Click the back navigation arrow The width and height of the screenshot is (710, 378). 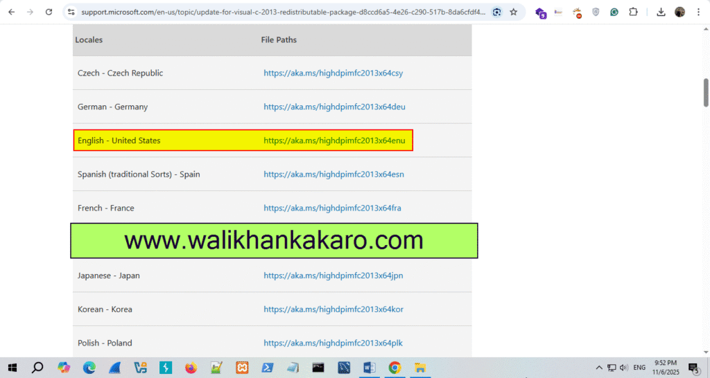click(x=11, y=12)
